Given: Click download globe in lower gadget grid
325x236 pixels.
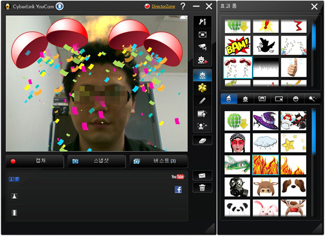Looking at the screenshot, I should (237, 120).
